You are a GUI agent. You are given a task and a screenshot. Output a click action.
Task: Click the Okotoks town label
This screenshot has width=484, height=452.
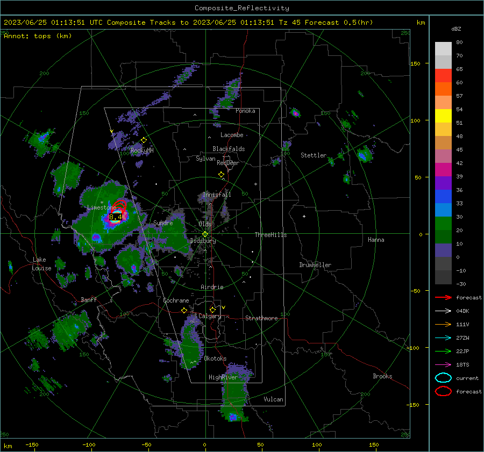point(215,358)
